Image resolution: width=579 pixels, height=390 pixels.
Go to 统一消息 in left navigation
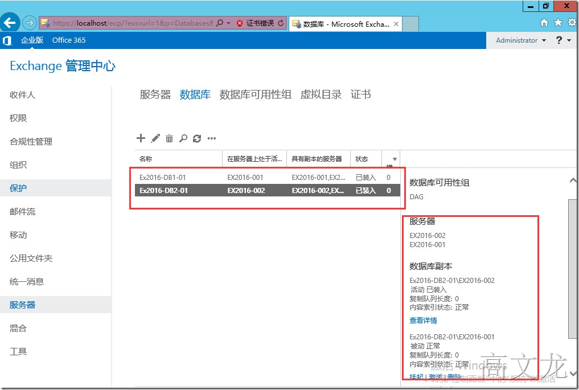tap(27, 281)
